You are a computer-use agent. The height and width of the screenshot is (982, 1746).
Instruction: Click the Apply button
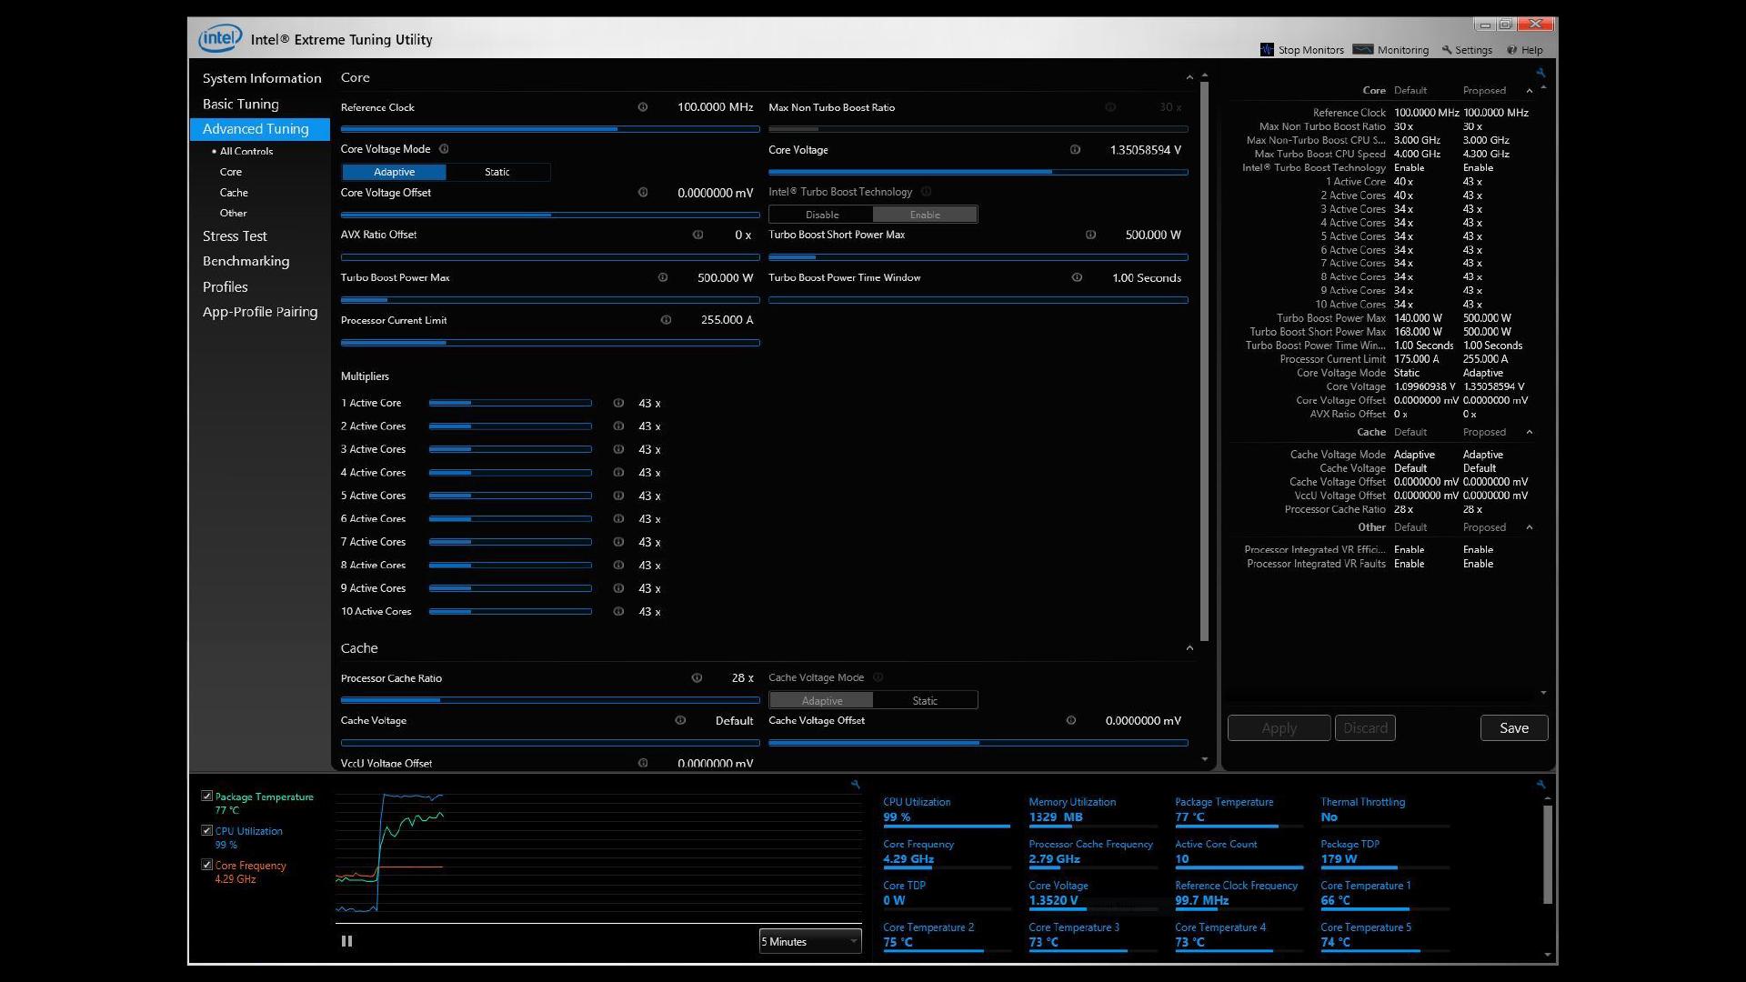click(1279, 727)
